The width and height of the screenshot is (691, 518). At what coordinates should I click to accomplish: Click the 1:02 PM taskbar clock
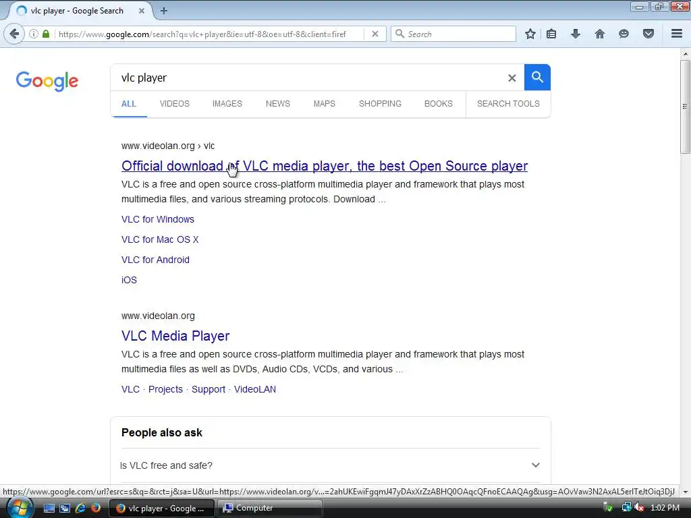point(665,508)
